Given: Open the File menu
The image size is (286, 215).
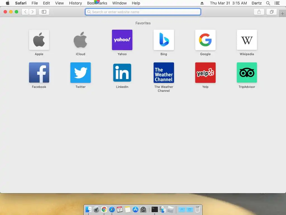Looking at the screenshot, I should coord(34,3).
